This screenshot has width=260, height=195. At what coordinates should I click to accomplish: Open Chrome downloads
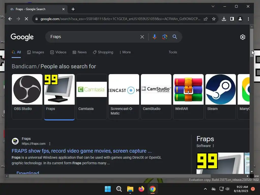(x=224, y=19)
